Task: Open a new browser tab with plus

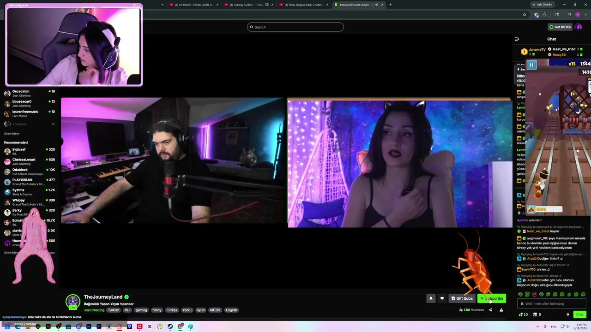Action: click(x=391, y=5)
